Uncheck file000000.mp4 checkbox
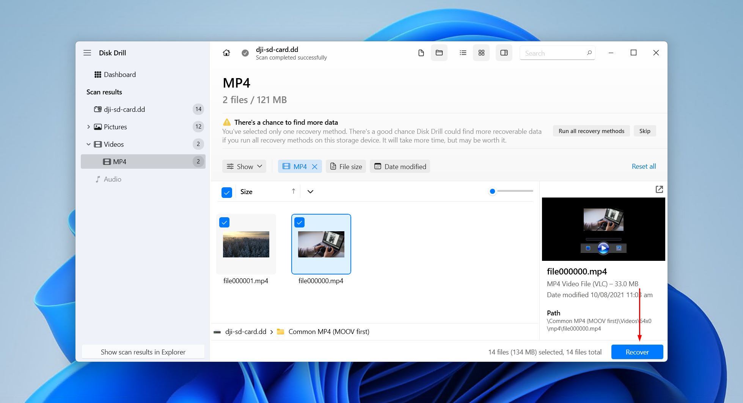The width and height of the screenshot is (743, 403). (x=300, y=223)
